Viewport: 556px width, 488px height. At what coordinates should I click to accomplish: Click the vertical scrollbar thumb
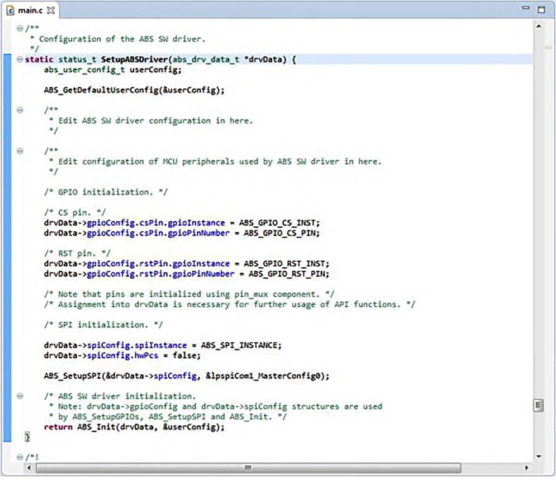538,405
